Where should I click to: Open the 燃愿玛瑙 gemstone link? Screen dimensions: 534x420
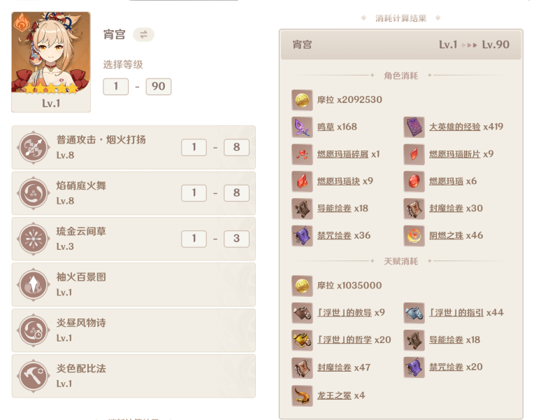pyautogui.click(x=446, y=181)
